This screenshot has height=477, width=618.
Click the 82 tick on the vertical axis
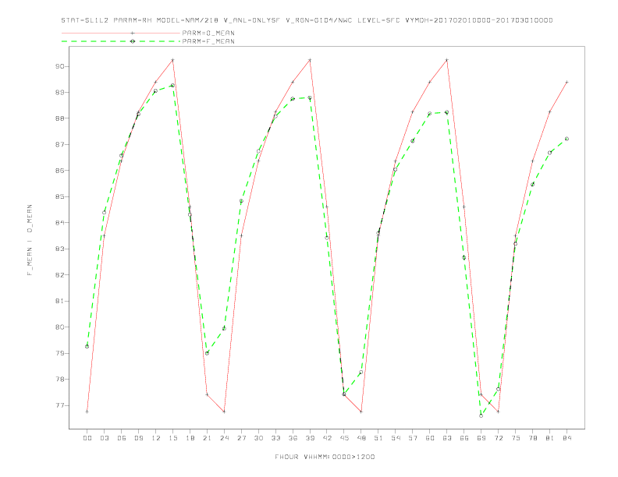point(60,275)
